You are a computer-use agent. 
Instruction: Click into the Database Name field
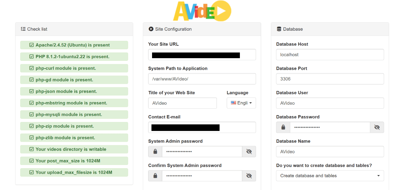click(x=330, y=152)
